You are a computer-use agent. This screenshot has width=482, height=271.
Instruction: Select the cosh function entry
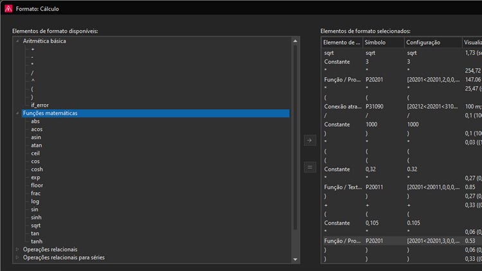click(x=37, y=170)
